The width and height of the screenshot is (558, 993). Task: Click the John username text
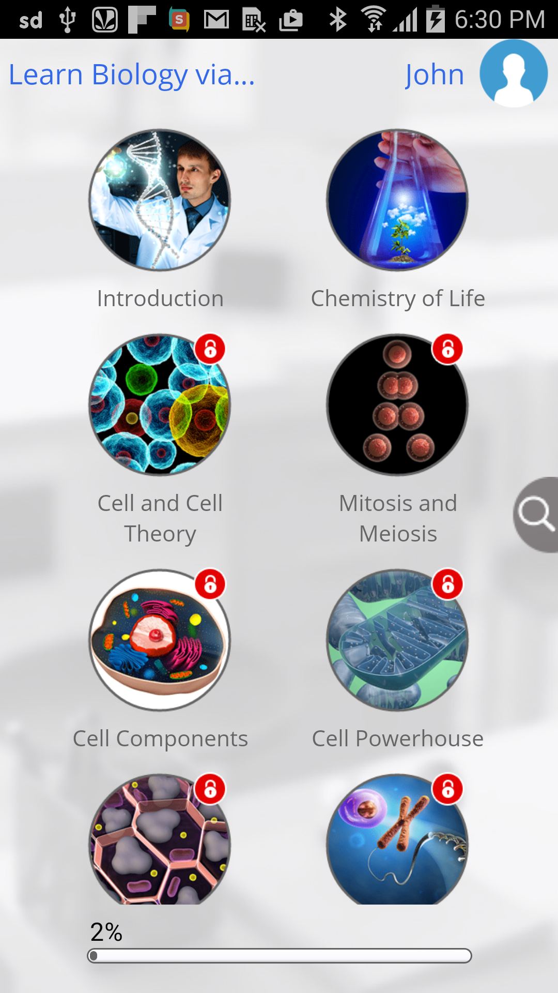435,74
